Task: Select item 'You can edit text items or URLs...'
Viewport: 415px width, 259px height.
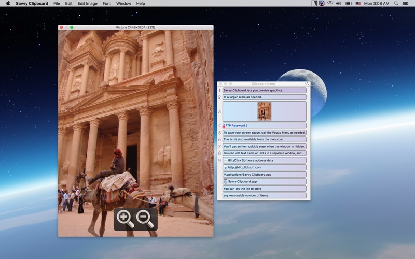Action: tap(265, 153)
